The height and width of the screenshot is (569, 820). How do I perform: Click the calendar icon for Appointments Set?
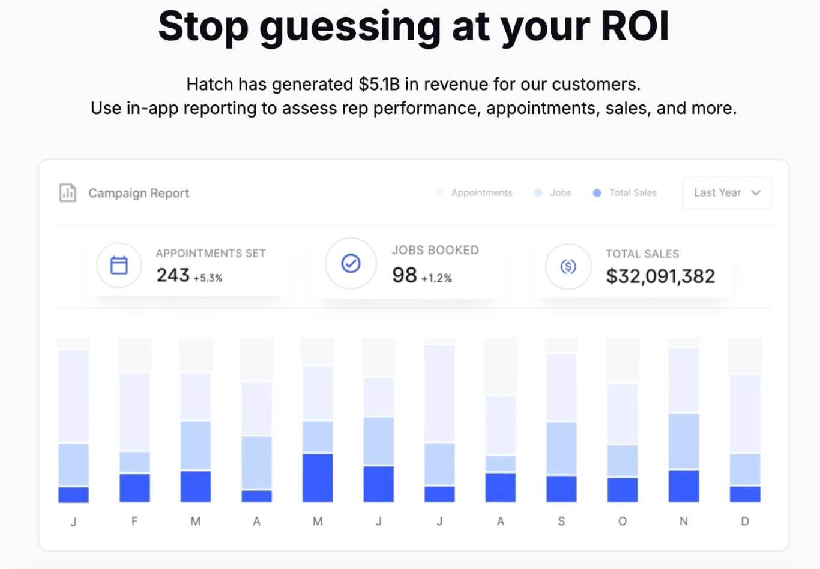(119, 265)
